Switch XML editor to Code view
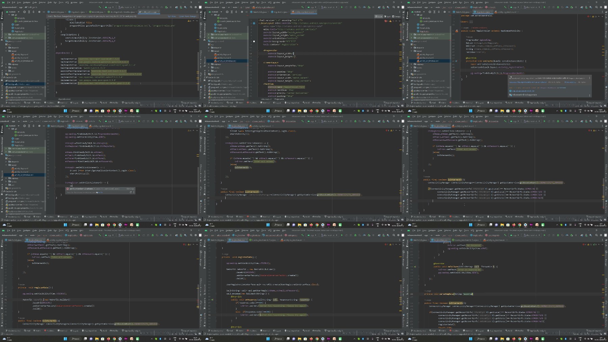 379,16
